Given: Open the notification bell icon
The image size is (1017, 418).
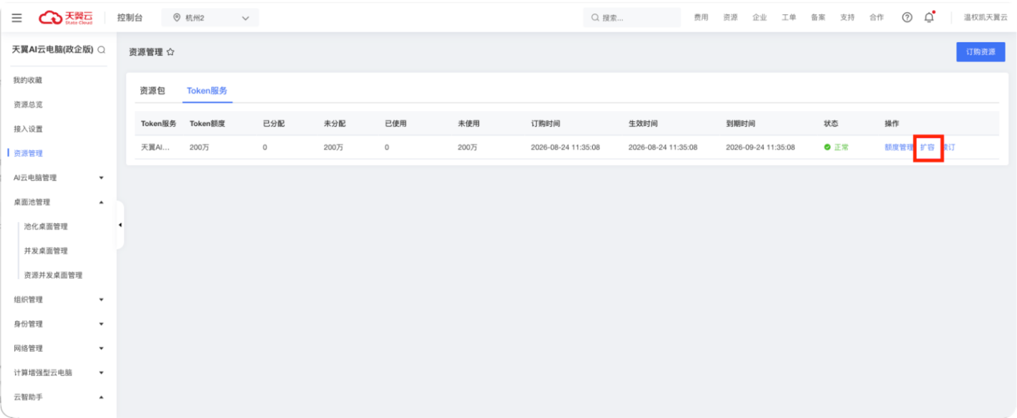Looking at the screenshot, I should (x=929, y=18).
